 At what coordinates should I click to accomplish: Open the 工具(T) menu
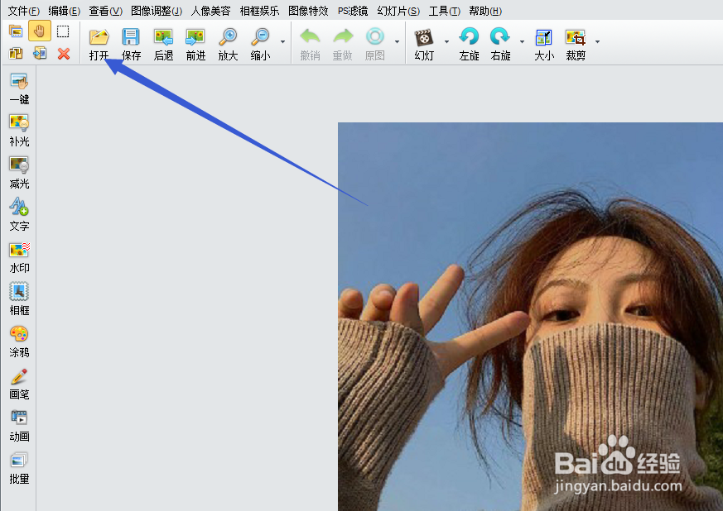[445, 11]
